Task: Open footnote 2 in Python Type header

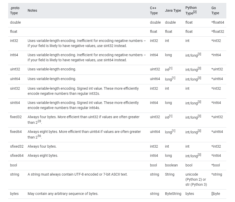Action: (195, 12)
